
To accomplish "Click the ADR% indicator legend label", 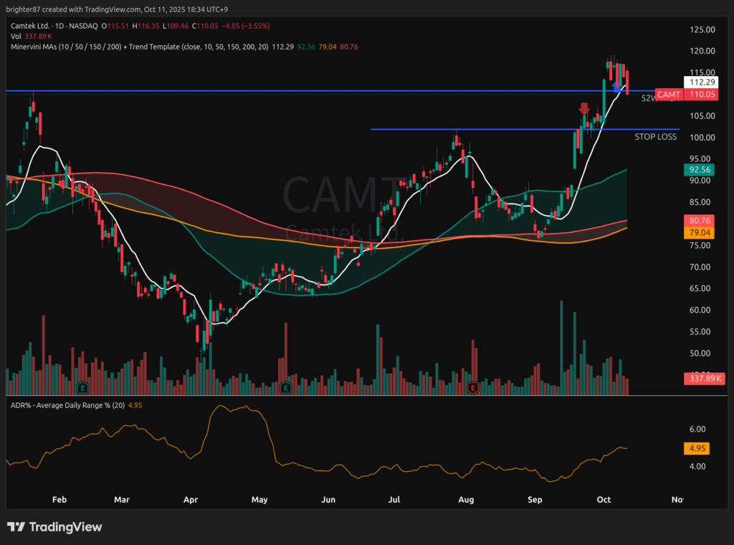I will (x=65, y=406).
